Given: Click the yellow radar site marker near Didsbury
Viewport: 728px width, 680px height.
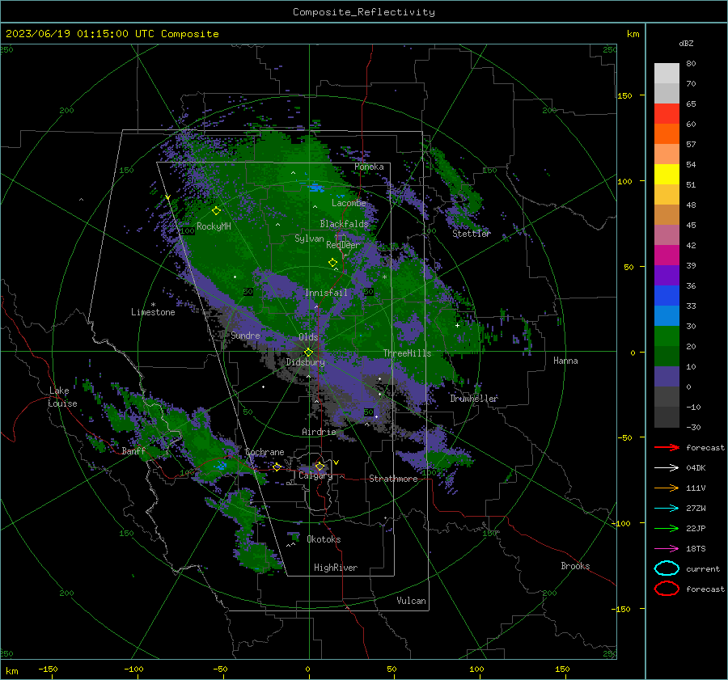Looking at the screenshot, I should coord(309,353).
